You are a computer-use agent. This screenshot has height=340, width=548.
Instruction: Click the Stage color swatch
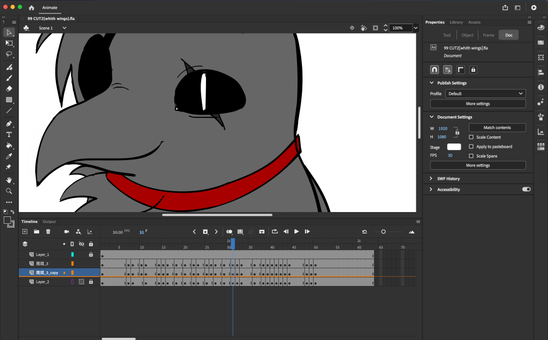(453, 147)
